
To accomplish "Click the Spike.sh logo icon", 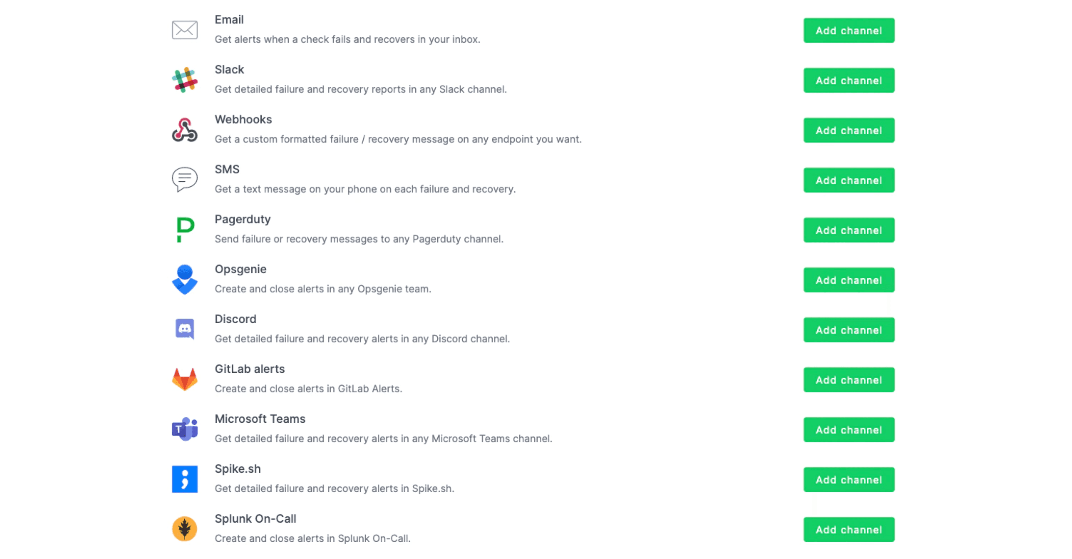I will tap(184, 479).
